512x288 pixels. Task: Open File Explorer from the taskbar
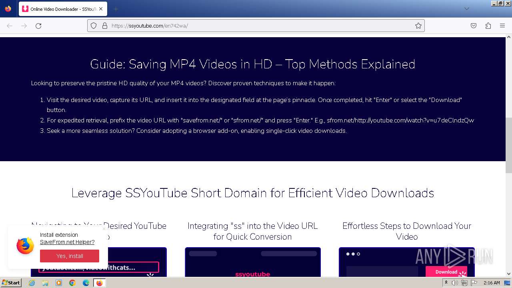tap(45, 283)
